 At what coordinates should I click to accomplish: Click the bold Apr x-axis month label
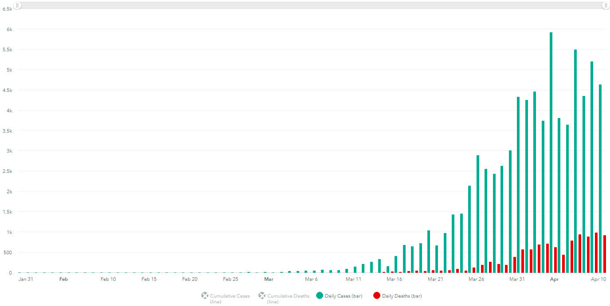pos(554,279)
